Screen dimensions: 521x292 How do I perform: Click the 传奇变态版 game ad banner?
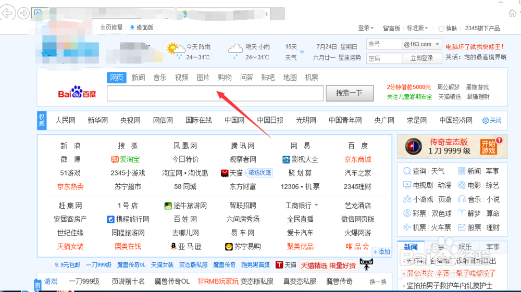pos(452,146)
